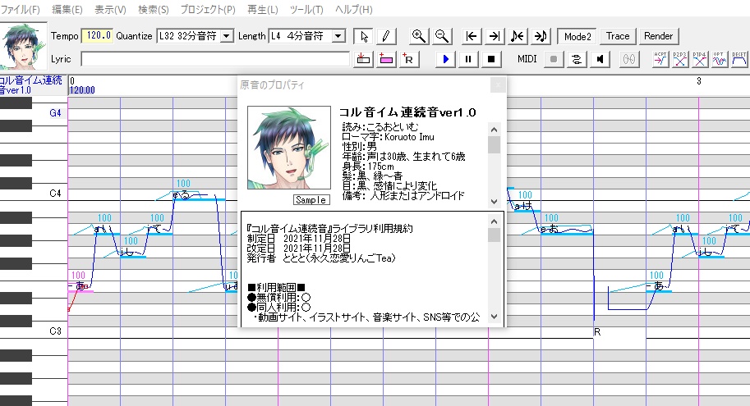Click the grayed-out double-circle icon
The height and width of the screenshot is (406, 750).
tap(629, 59)
